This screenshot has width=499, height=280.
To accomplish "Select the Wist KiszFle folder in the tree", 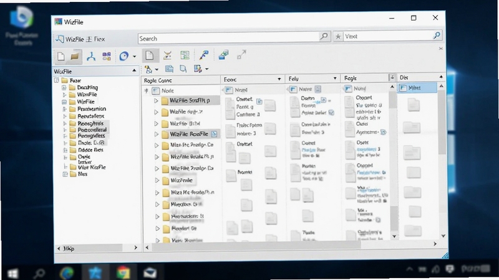I will pos(92,167).
